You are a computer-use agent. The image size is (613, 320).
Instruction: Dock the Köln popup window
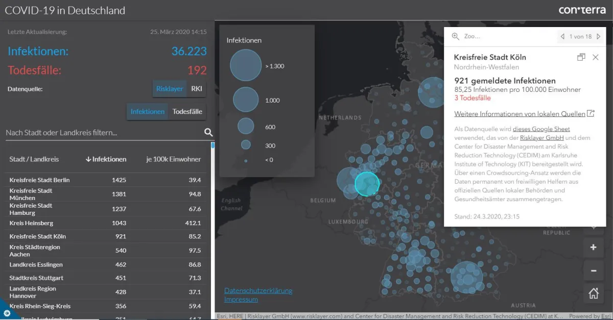coord(581,57)
